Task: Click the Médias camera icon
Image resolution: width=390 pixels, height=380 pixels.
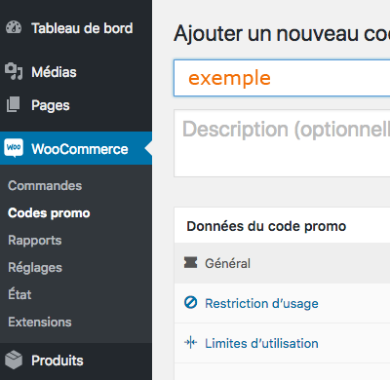Action: coord(14,71)
